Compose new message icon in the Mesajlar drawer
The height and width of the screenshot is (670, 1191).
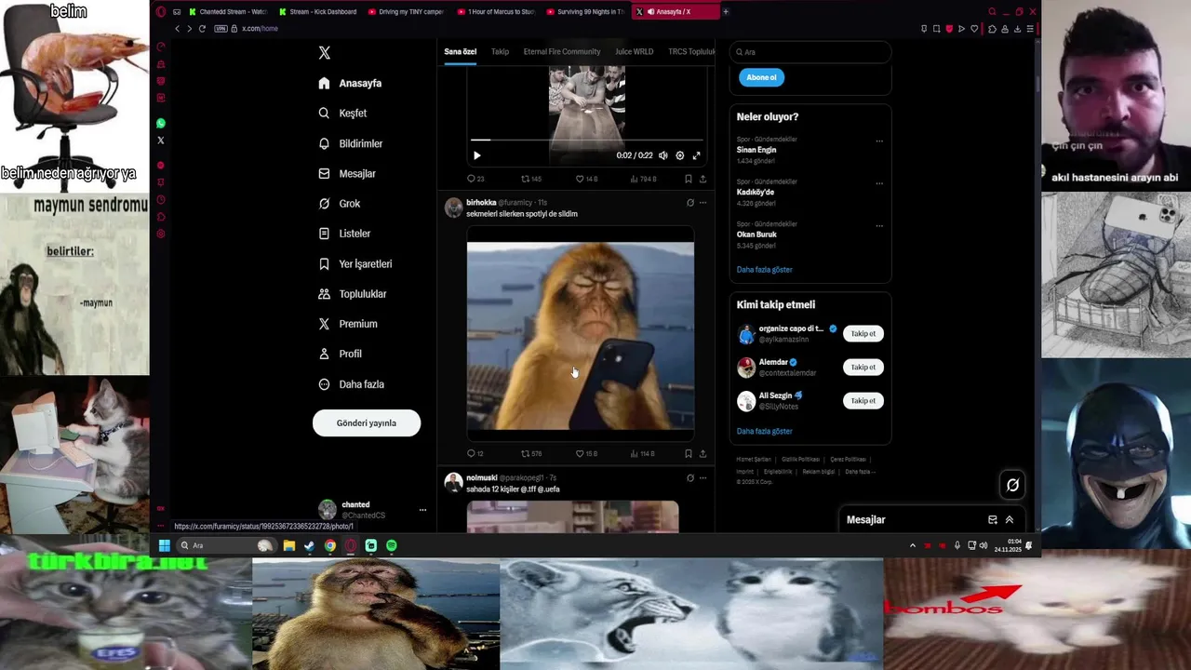click(993, 520)
